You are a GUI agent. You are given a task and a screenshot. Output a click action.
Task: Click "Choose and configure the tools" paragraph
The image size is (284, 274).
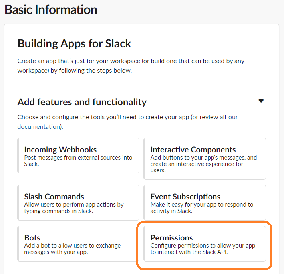[127, 122]
